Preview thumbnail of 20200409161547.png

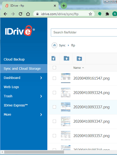point(66,78)
